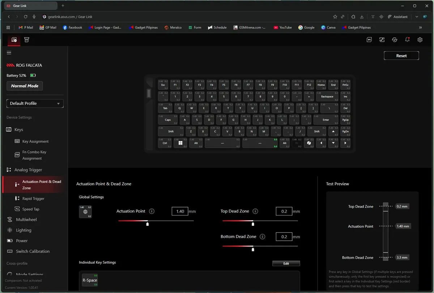Screen dimensions: 434x293
Task: Select the up arrow key on keyboard
Action: [333, 131]
